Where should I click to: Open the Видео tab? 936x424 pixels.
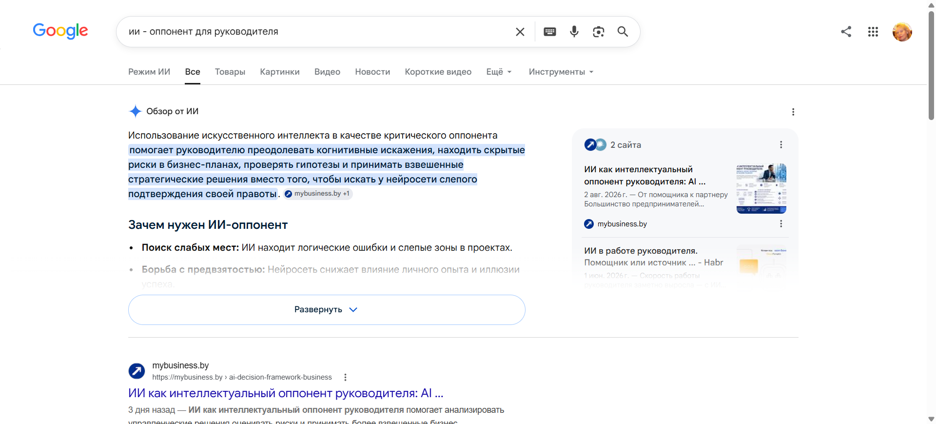click(327, 72)
